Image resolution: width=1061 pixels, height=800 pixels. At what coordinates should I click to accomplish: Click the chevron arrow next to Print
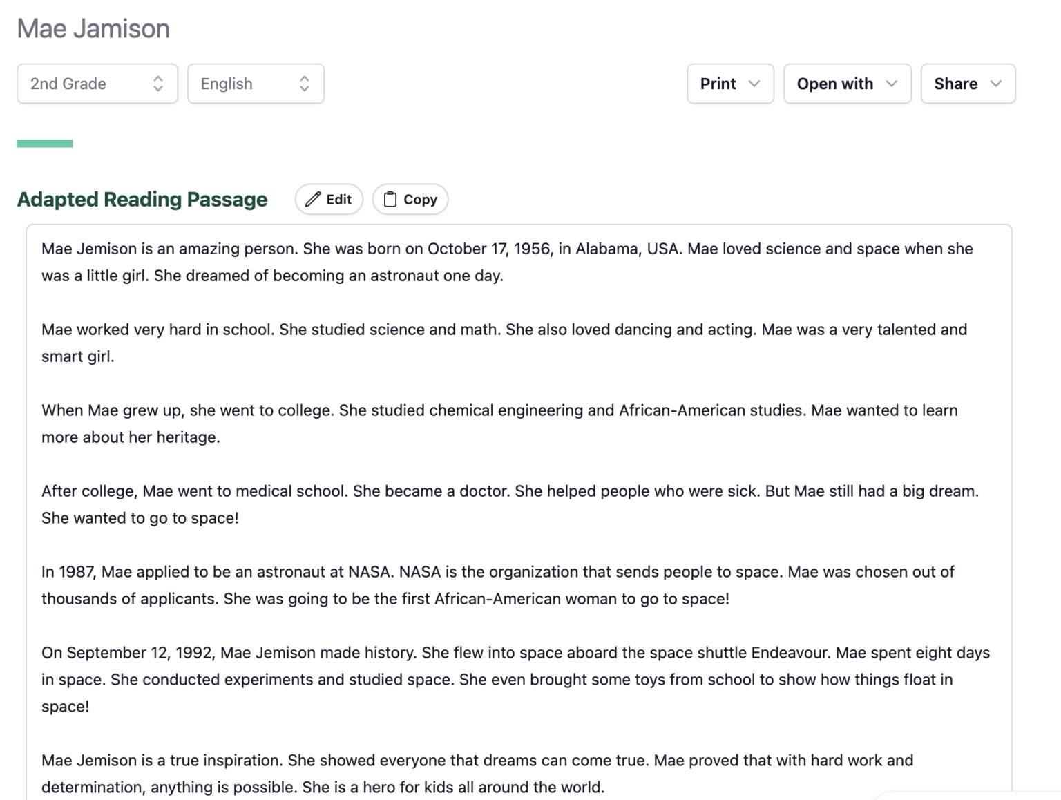pos(754,84)
